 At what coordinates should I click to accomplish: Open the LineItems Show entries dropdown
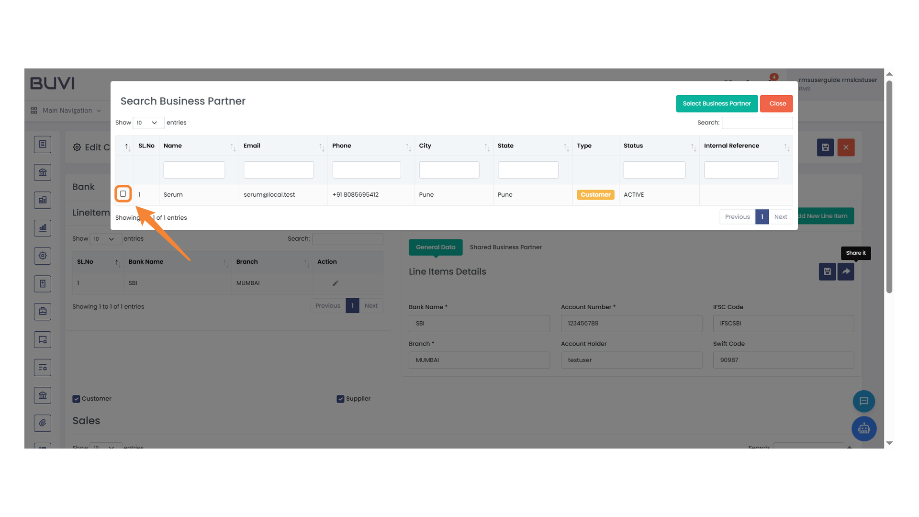point(105,238)
